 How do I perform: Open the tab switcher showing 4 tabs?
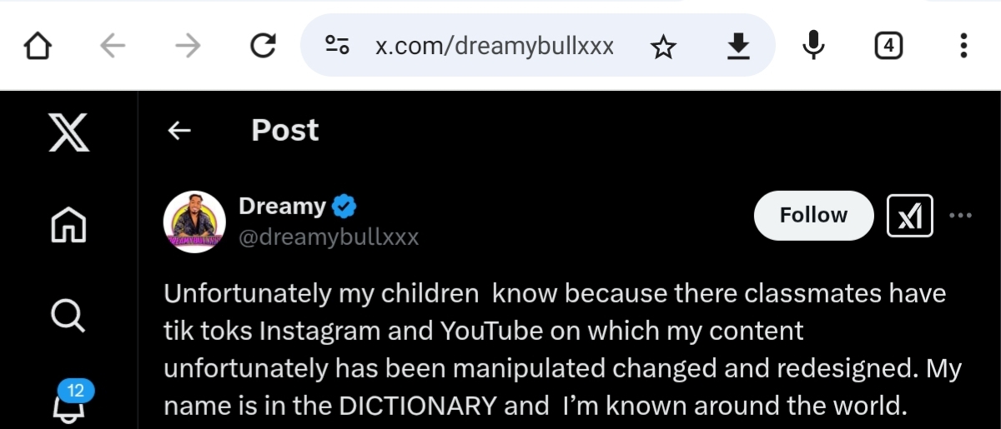(x=888, y=46)
